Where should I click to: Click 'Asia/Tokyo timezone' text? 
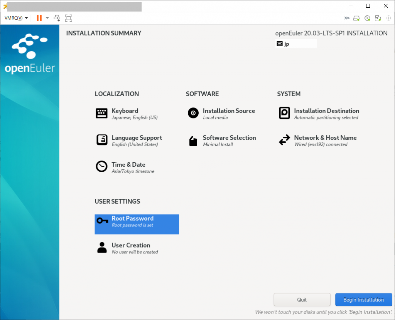133,171
